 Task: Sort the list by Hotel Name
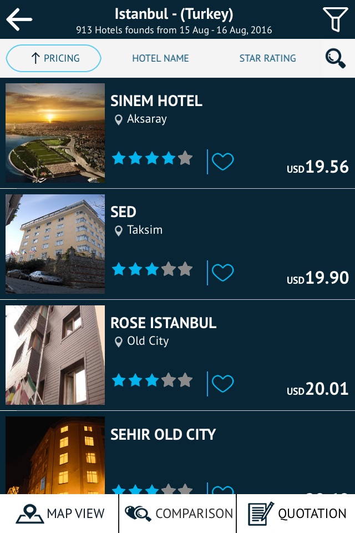(160, 58)
